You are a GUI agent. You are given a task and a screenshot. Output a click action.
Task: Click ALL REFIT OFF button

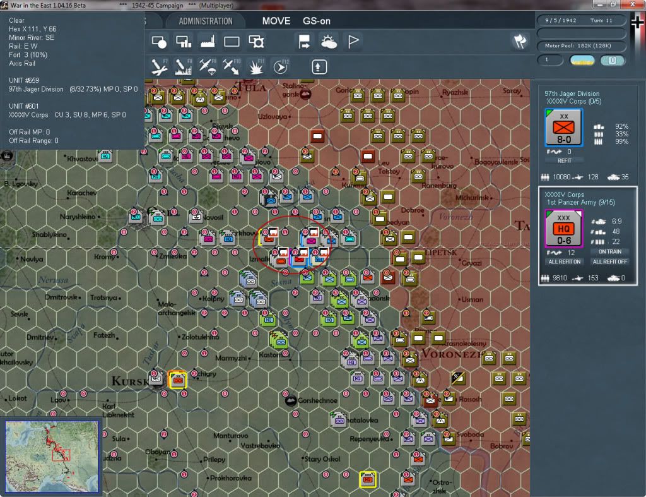(610, 262)
